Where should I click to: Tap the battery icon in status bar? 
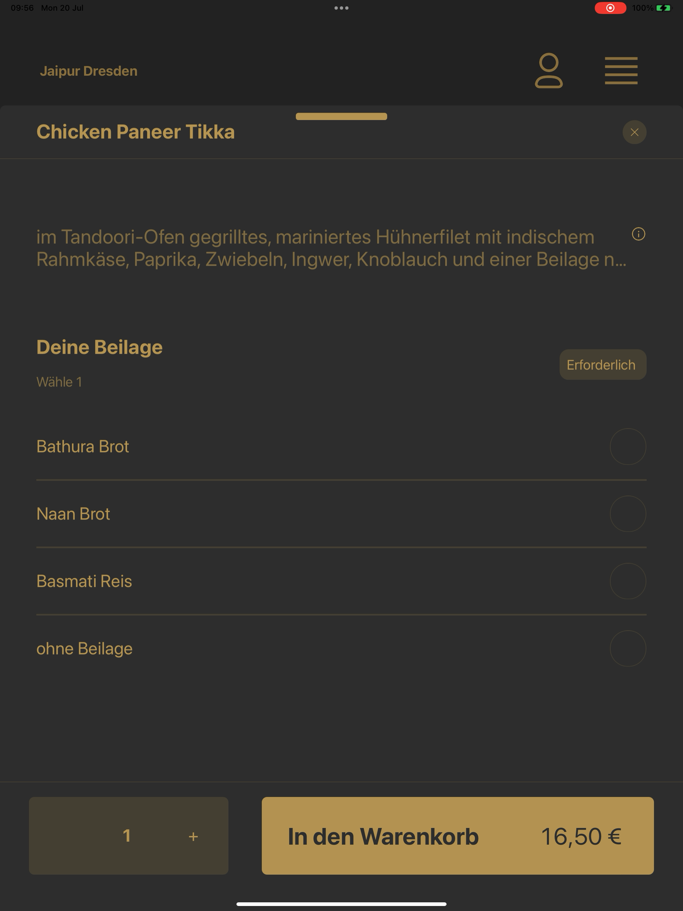coord(664,8)
